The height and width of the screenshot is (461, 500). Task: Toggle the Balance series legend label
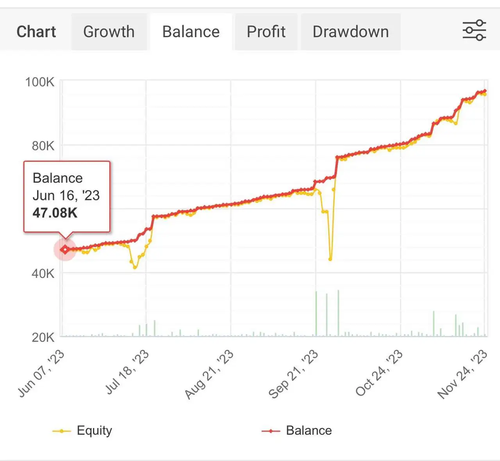pos(309,431)
